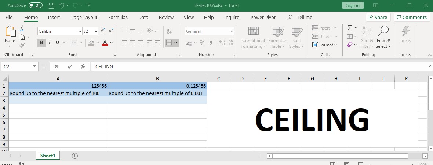Click the Paste clipboard icon

[x=11, y=31]
